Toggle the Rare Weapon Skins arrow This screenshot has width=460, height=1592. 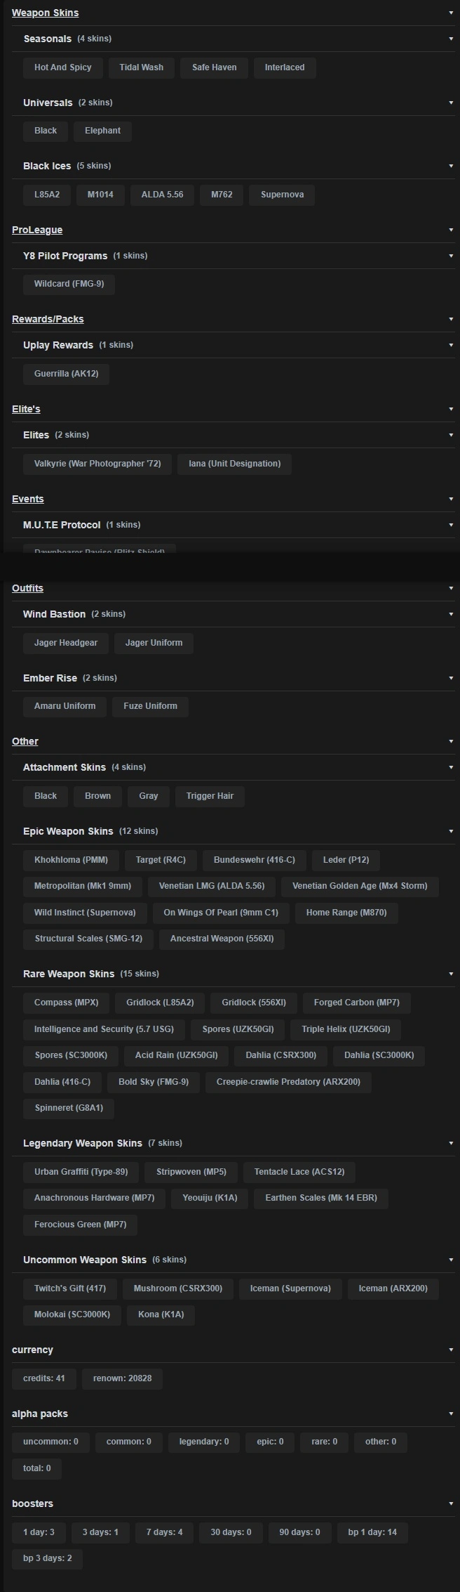tap(451, 974)
